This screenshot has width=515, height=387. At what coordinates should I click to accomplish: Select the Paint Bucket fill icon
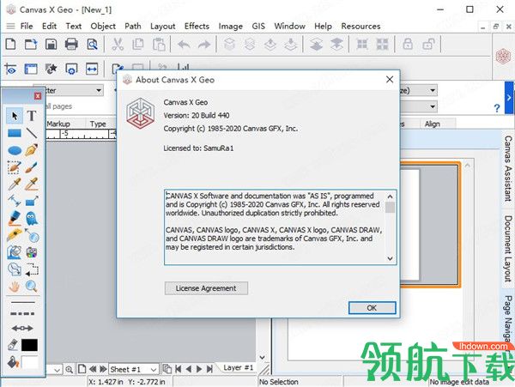click(13, 362)
